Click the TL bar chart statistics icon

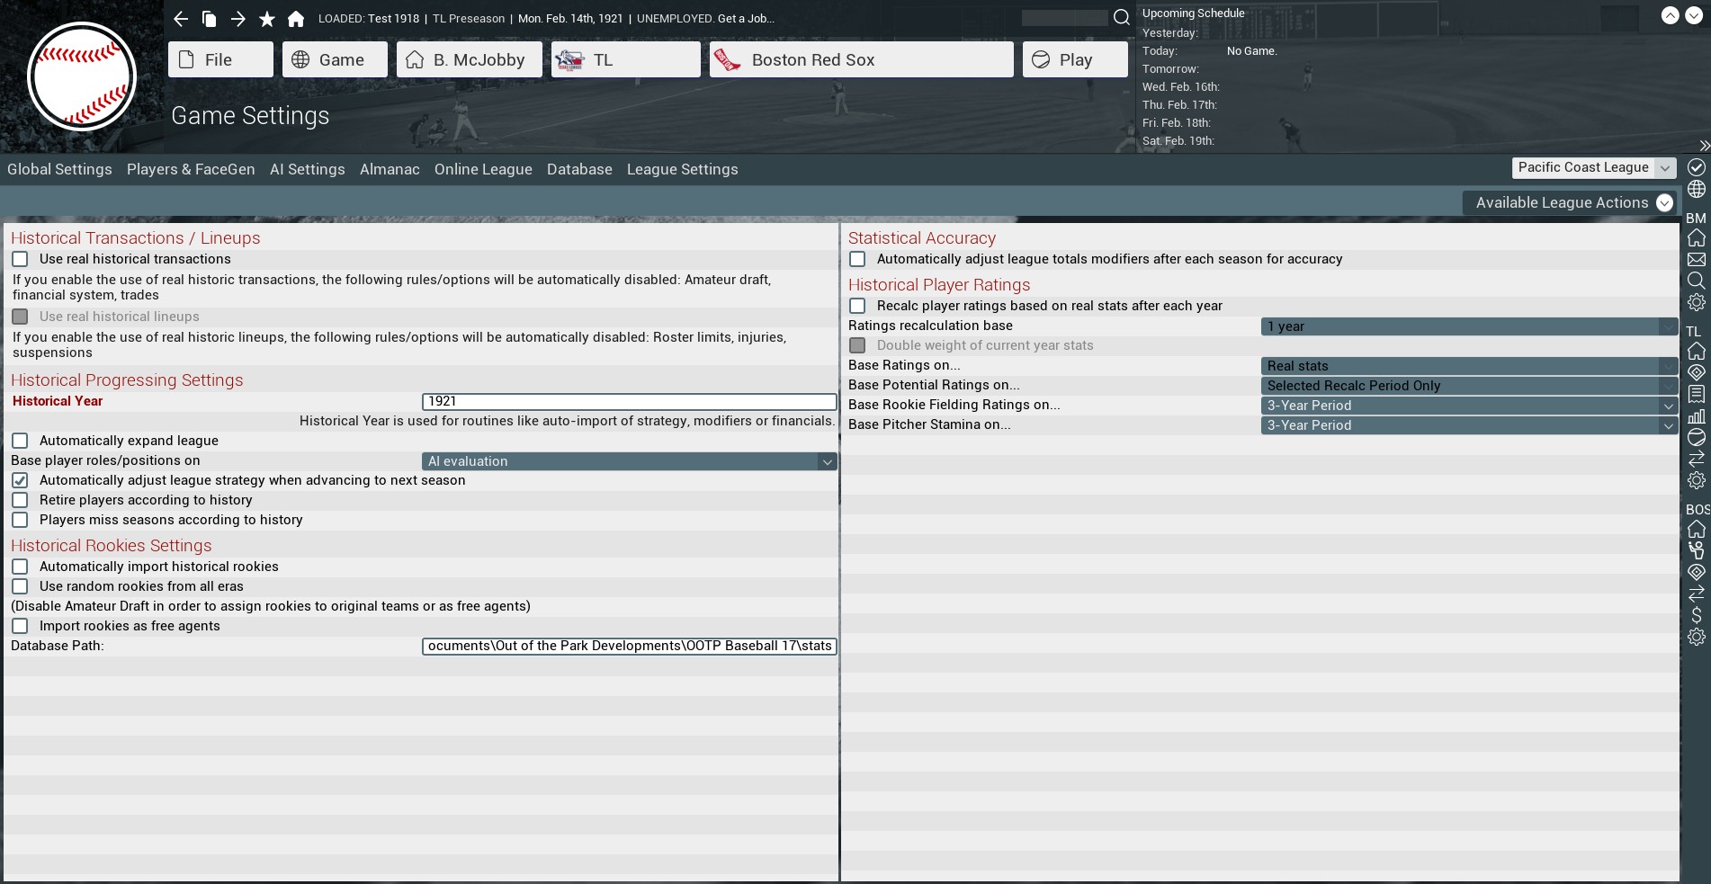point(1696,415)
